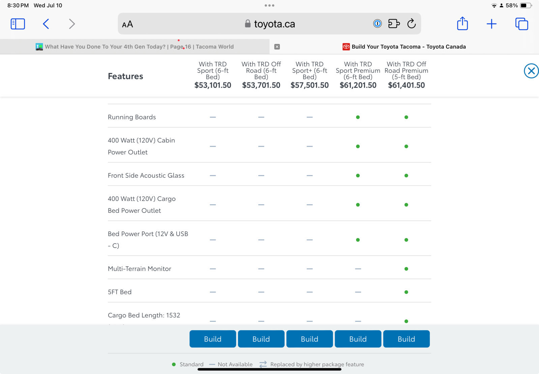Select the $61,401.50 price
This screenshot has height=374, width=539.
(x=407, y=85)
